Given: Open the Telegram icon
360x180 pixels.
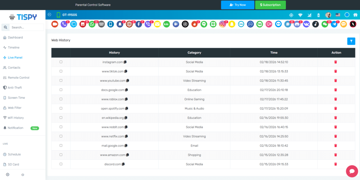Looking at the screenshot, I should 334,24.
